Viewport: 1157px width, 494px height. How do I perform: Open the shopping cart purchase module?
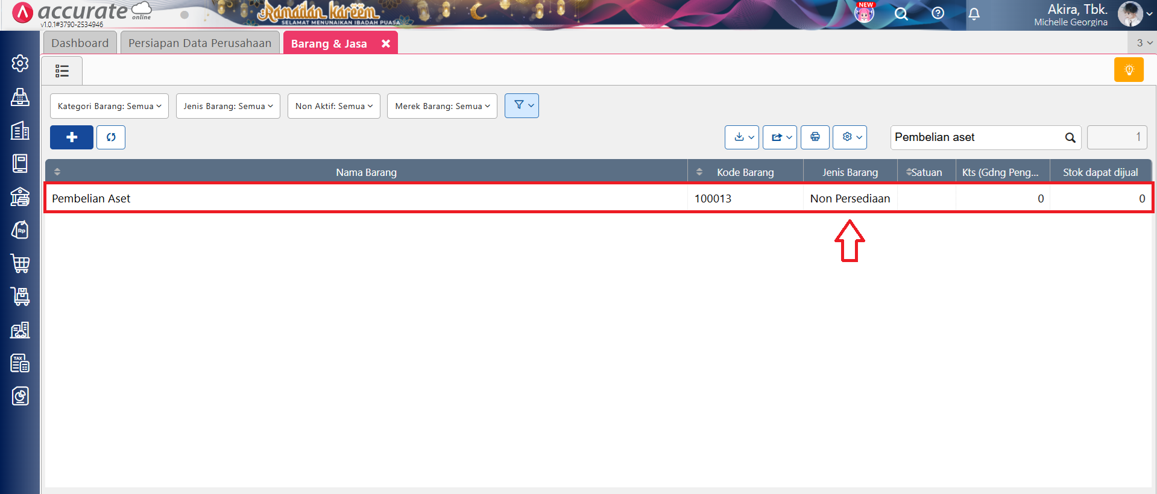[20, 263]
